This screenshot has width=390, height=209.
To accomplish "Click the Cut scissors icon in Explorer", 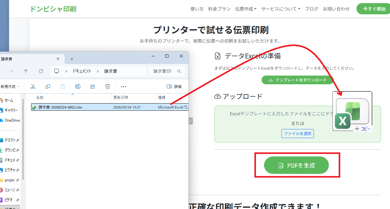I will pyautogui.click(x=33, y=86).
